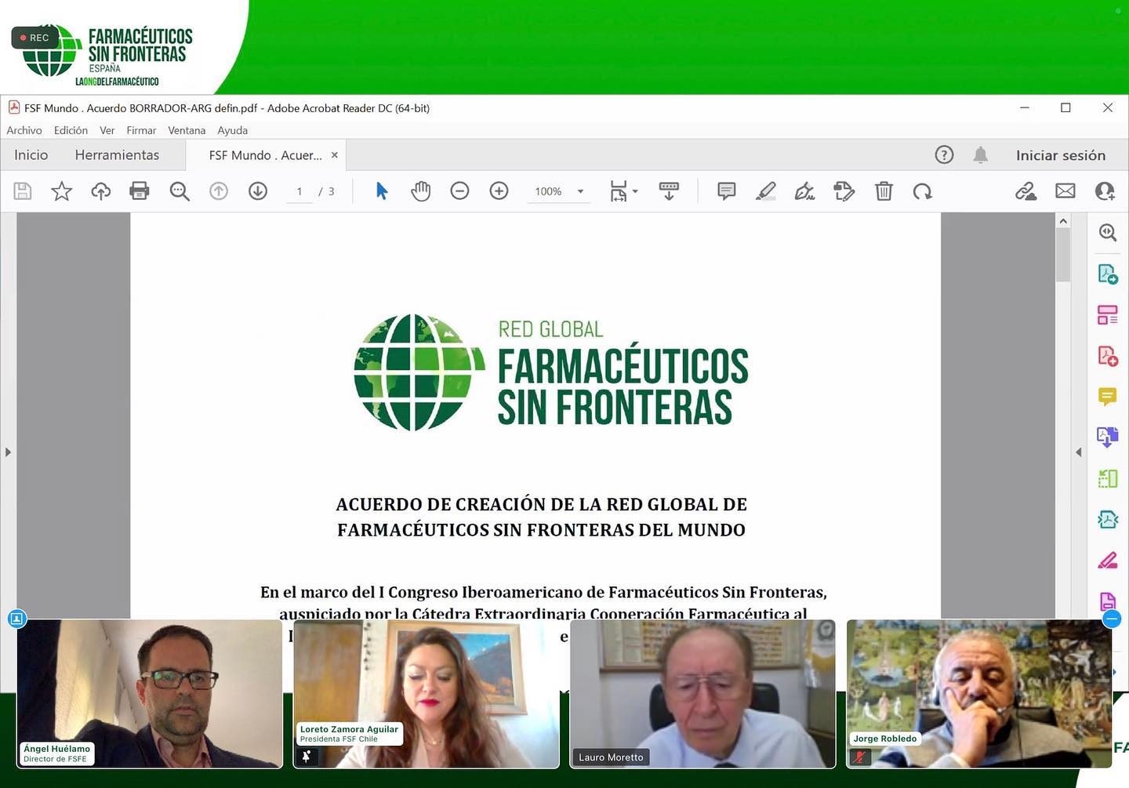1129x788 pixels.
Task: Open the stamp and edit tool
Action: (x=844, y=191)
